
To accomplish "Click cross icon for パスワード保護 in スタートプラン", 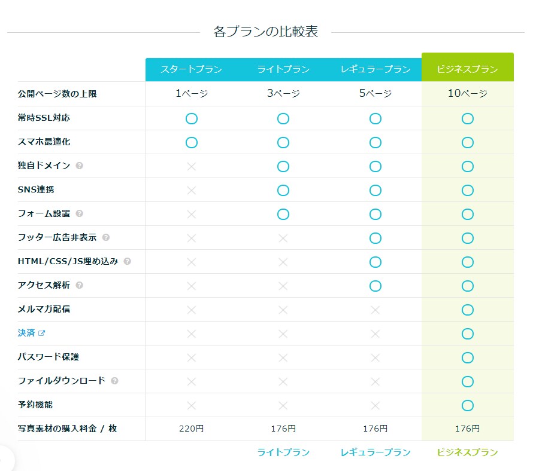I will tap(192, 357).
